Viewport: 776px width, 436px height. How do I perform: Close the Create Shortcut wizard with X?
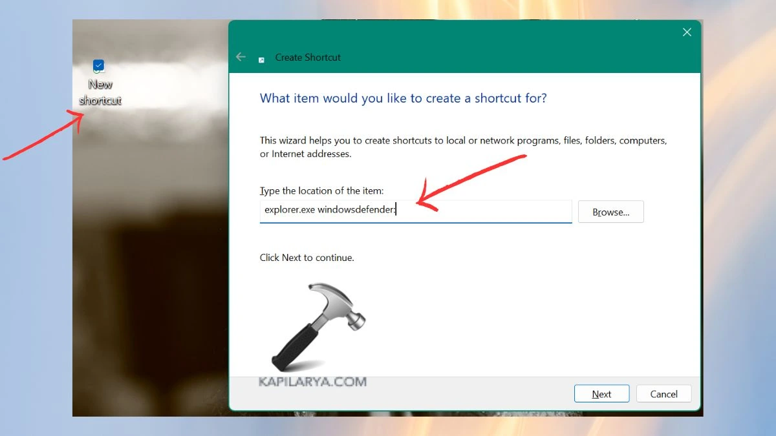point(687,32)
